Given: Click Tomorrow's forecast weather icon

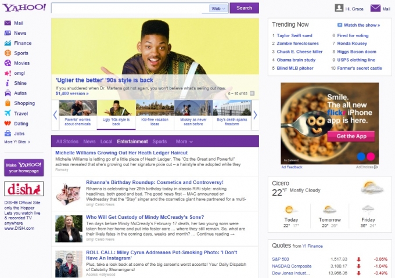Looking at the screenshot, I should [329, 210].
